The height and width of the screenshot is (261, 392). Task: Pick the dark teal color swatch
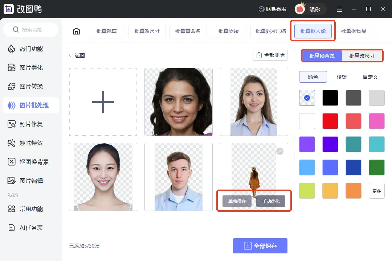point(354,144)
